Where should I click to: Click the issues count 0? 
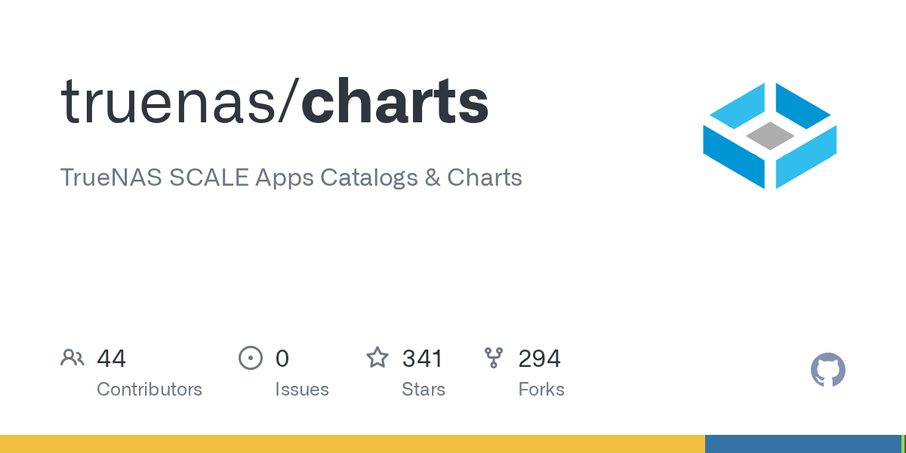click(282, 358)
